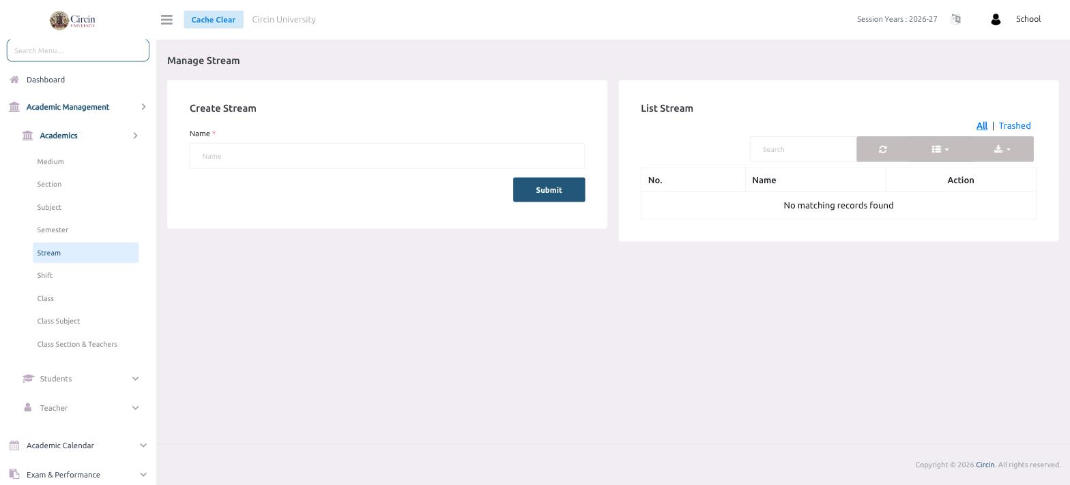Open the Medium menu item
The height and width of the screenshot is (485, 1070).
50,161
